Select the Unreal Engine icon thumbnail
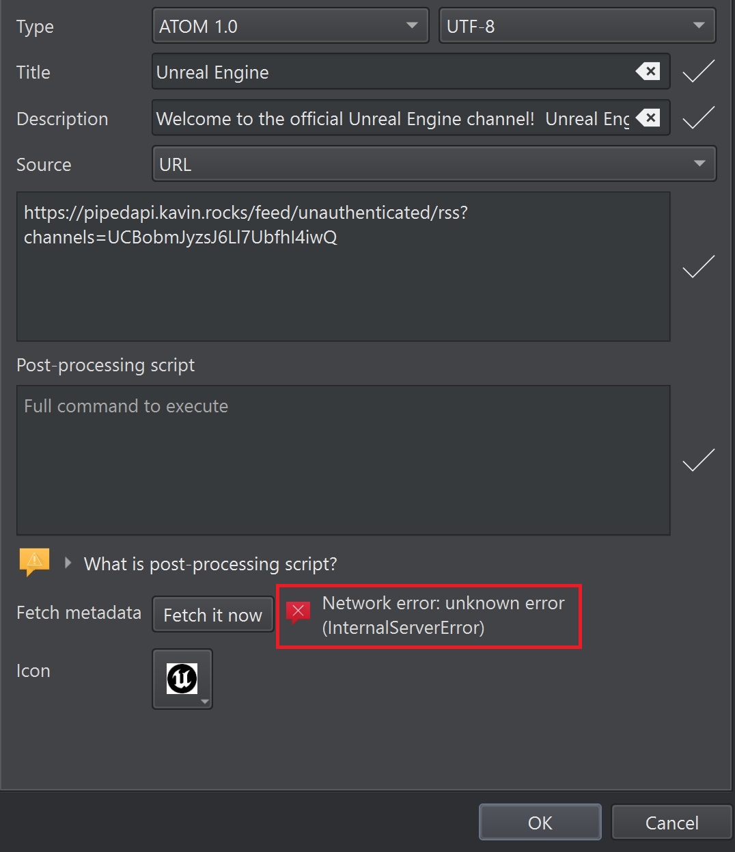The width and height of the screenshot is (735, 852). coord(180,677)
